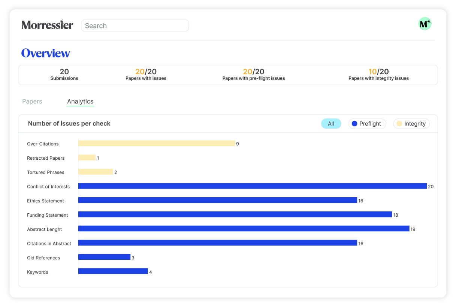Screen dimensions: 456x307
Task: Focus the Search field
Action: pyautogui.click(x=135, y=25)
